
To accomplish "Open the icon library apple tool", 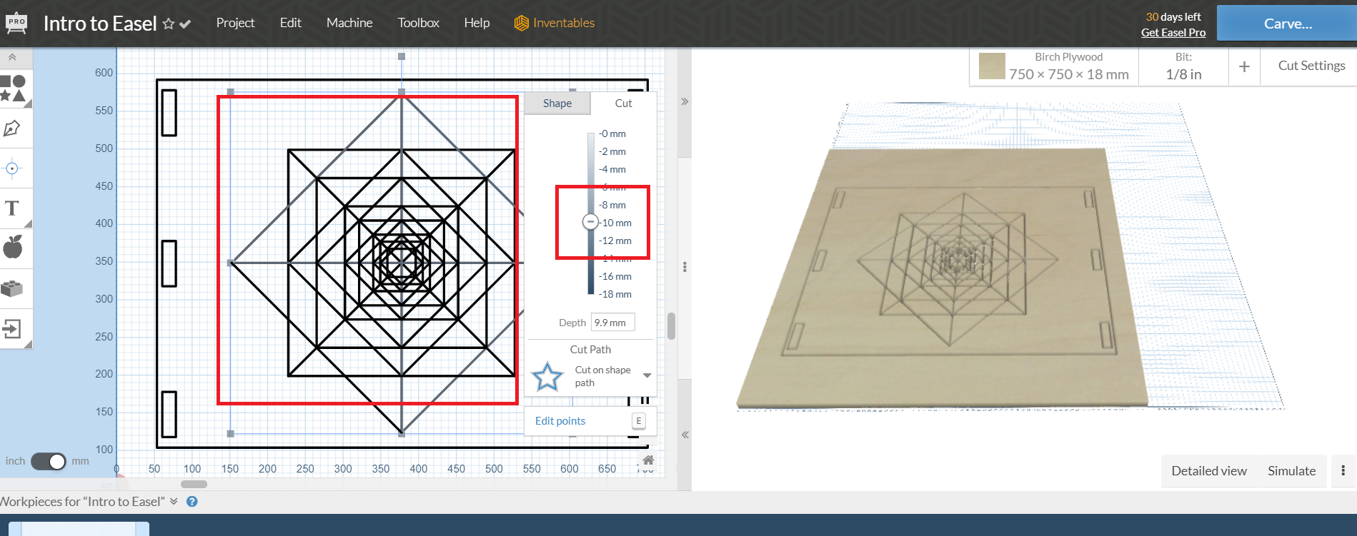I will (13, 248).
